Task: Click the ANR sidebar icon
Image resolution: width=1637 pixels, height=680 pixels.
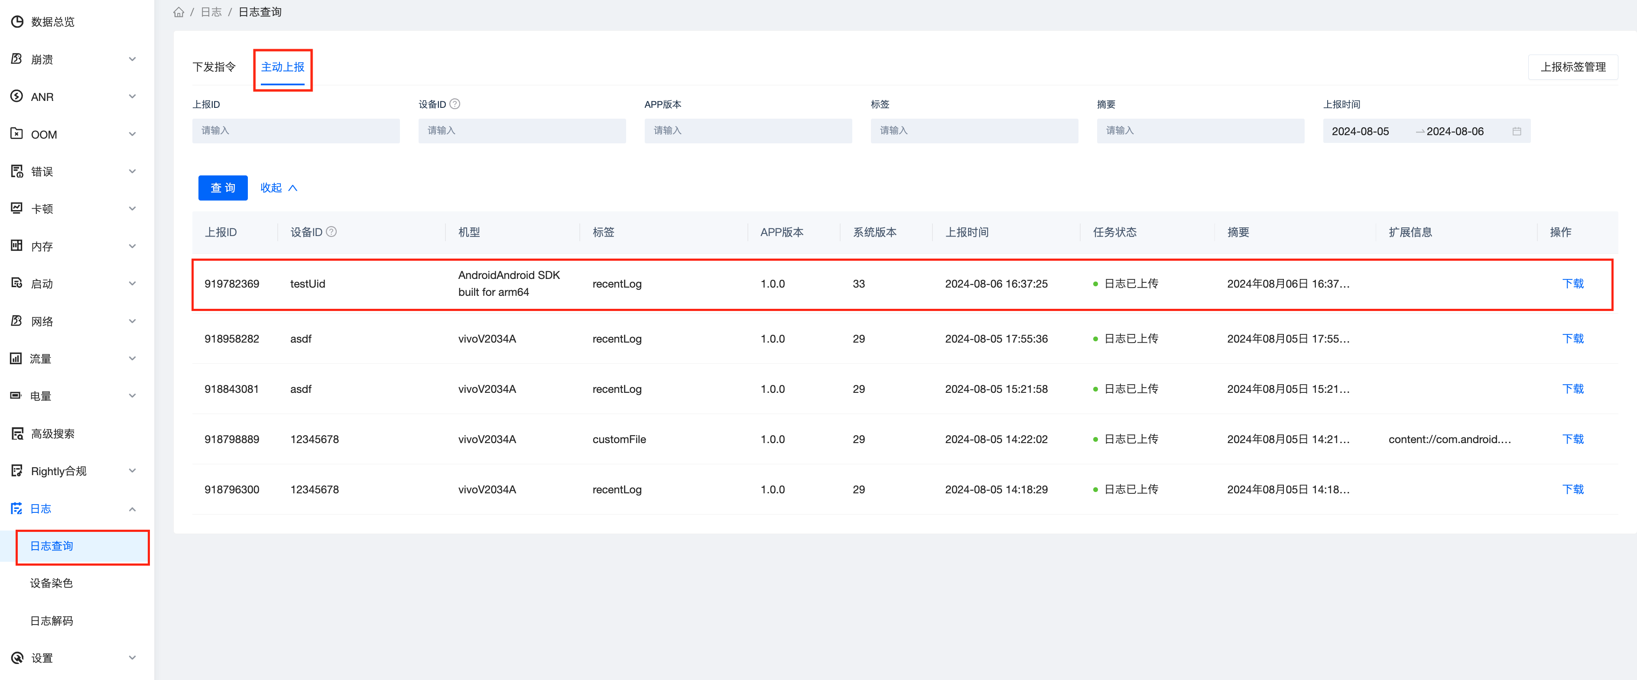Action: pyautogui.click(x=17, y=97)
